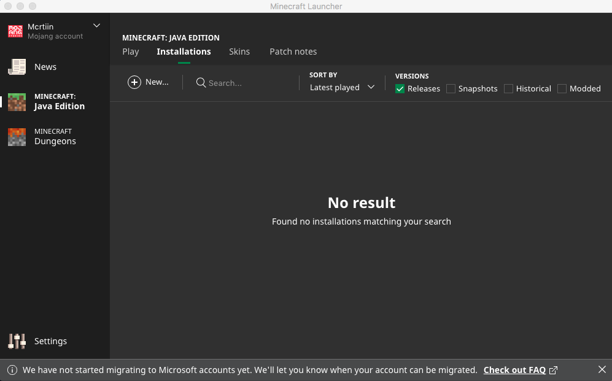Click the Mojang Studios account logo
612x381 pixels.
click(15, 31)
